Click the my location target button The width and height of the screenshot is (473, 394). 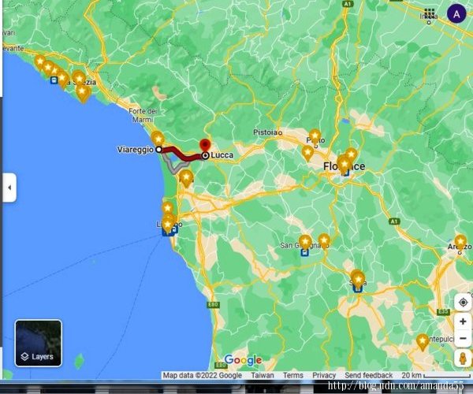click(x=463, y=303)
